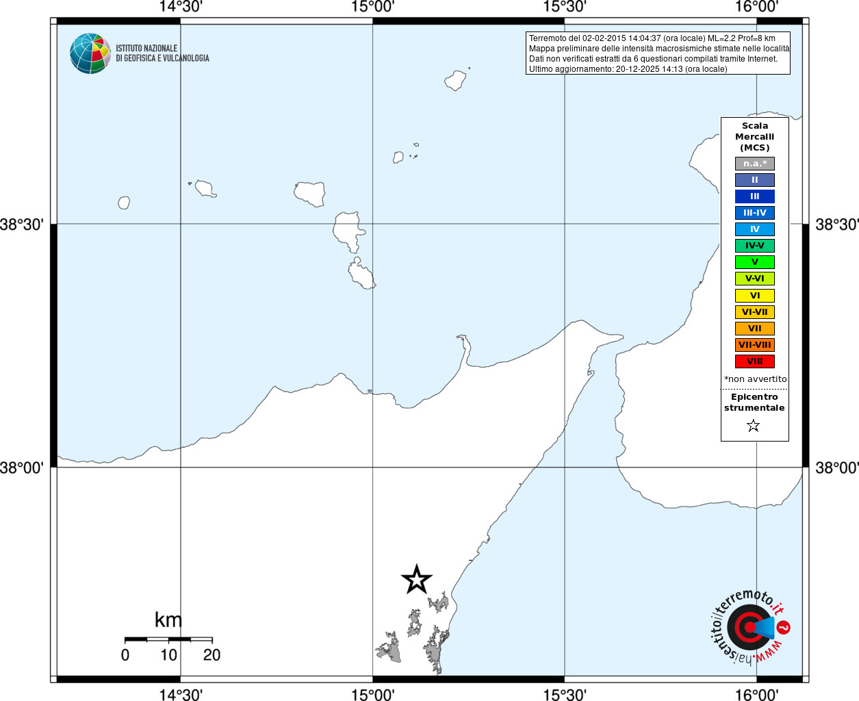Click the epicenter star on the map

pyautogui.click(x=417, y=580)
